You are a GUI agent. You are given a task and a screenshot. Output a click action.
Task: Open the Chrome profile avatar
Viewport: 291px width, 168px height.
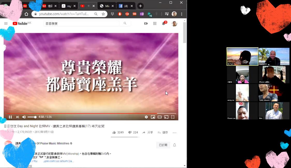(x=174, y=14)
